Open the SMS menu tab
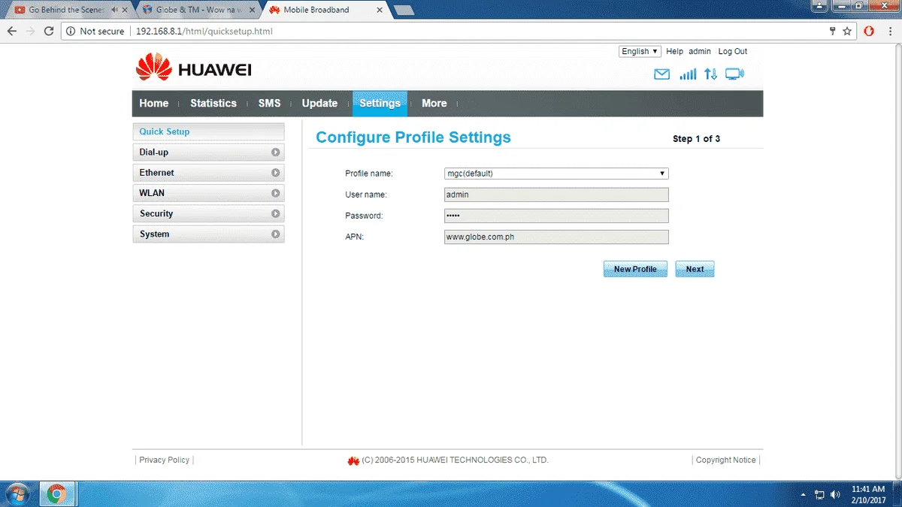 269,104
